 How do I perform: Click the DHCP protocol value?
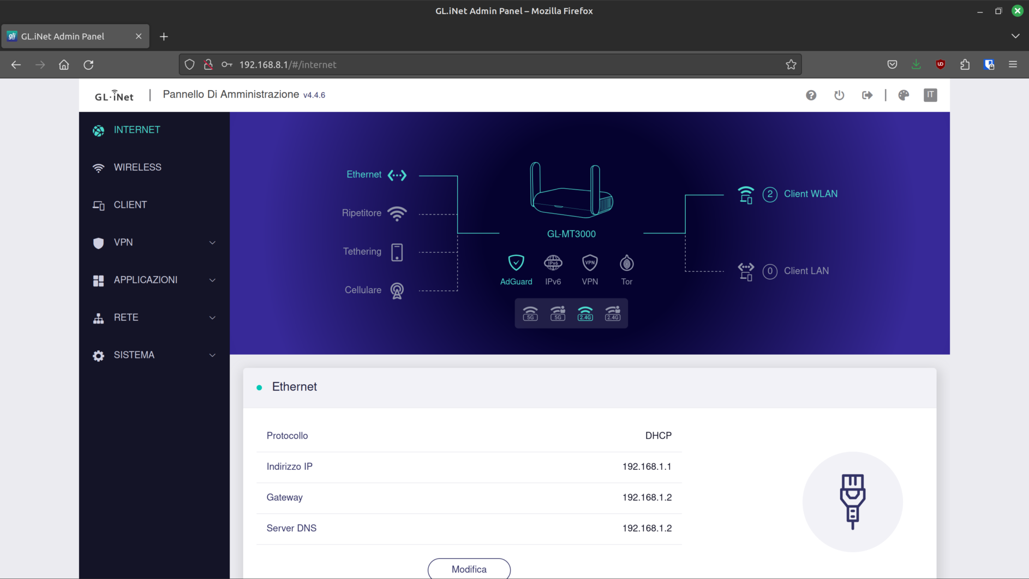[x=659, y=435]
